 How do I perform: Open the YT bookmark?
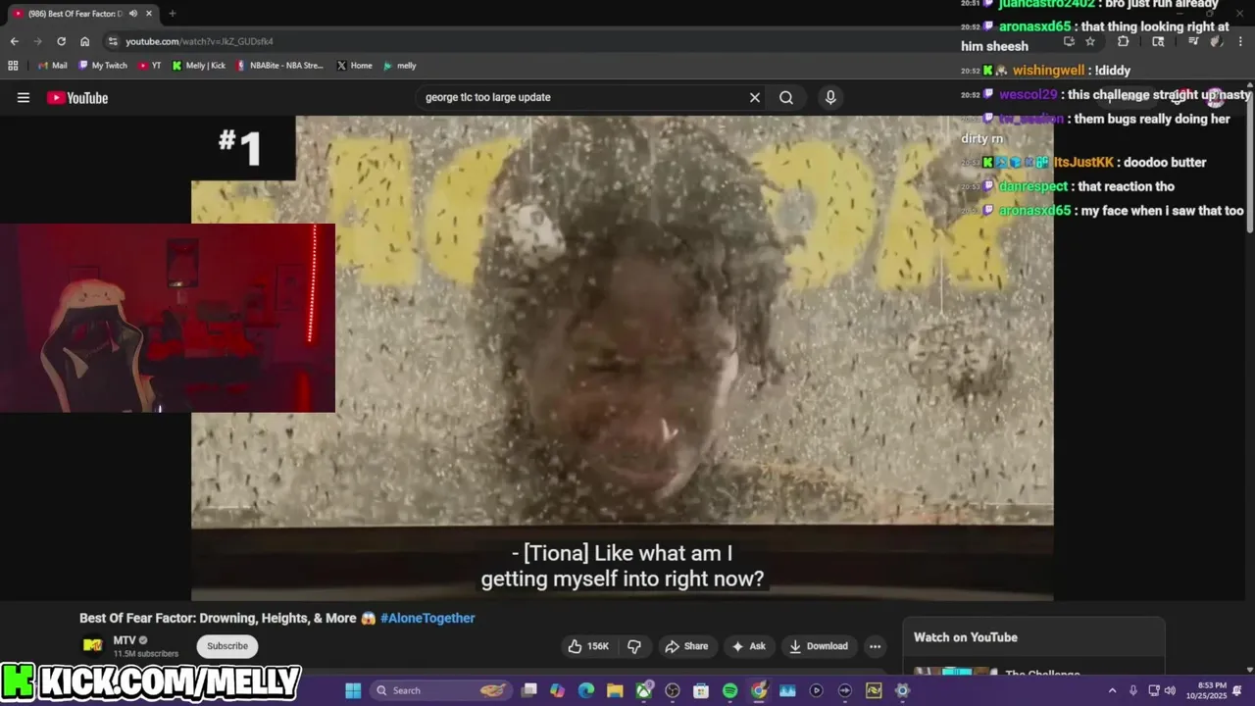pyautogui.click(x=150, y=66)
